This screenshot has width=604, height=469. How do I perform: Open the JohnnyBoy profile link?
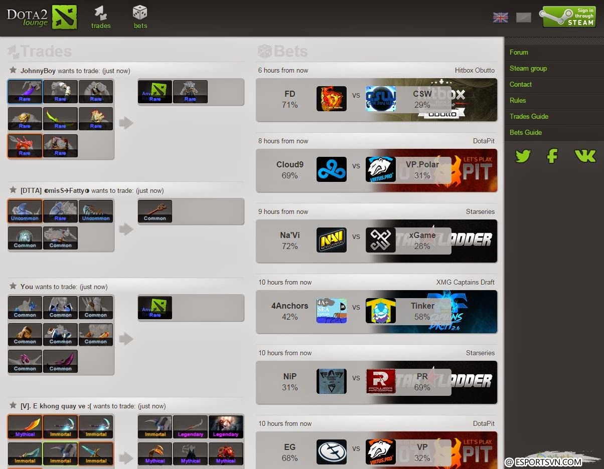38,71
